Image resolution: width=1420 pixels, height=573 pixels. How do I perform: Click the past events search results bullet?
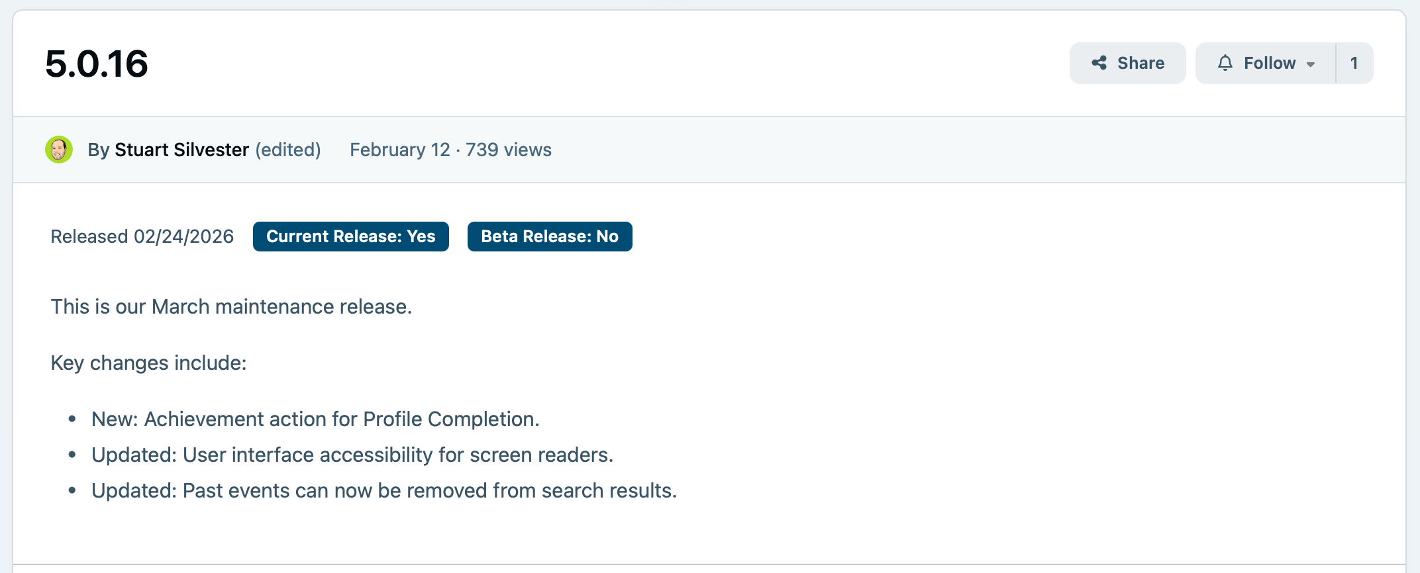(x=384, y=490)
